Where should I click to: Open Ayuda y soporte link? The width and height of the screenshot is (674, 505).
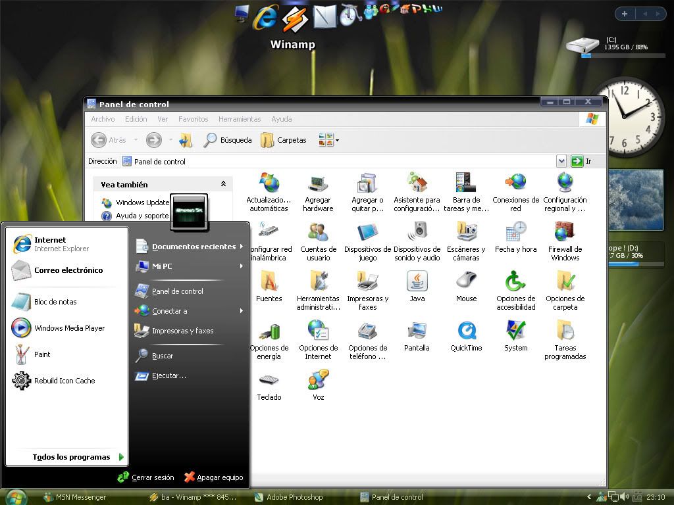[135, 216]
